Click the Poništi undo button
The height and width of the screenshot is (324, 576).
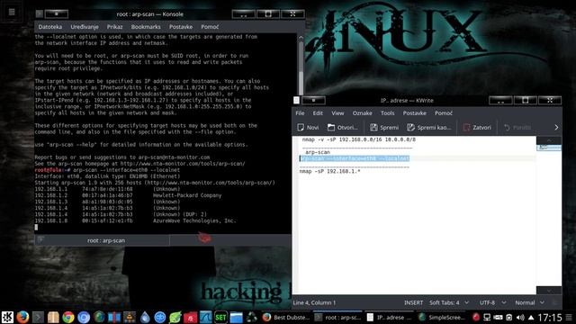[517, 128]
